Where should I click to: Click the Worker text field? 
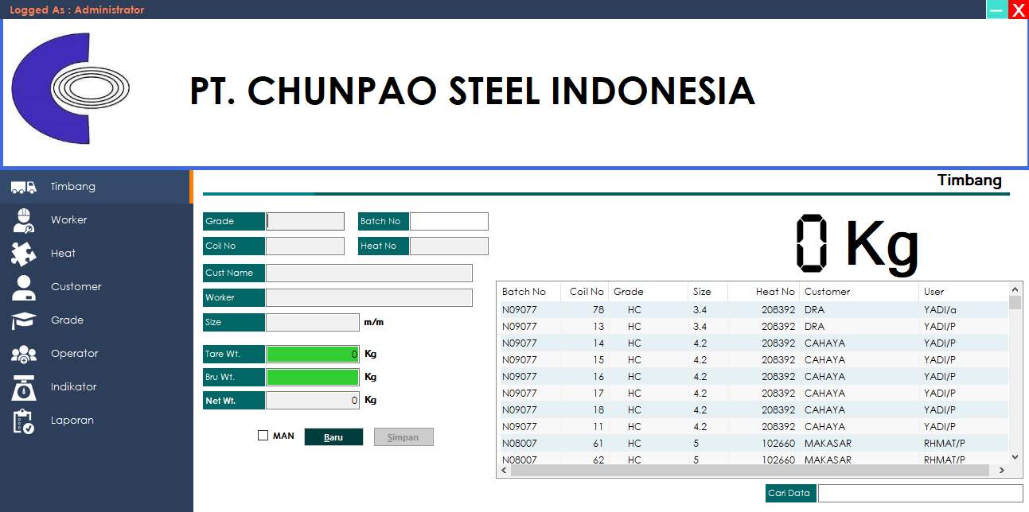(x=369, y=297)
